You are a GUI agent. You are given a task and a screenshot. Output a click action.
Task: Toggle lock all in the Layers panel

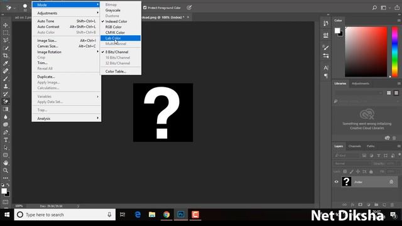(x=371, y=171)
